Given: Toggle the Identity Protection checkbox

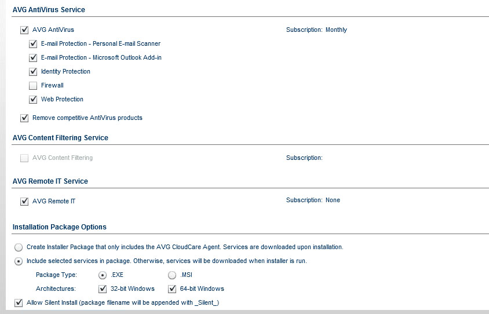Looking at the screenshot, I should [33, 71].
